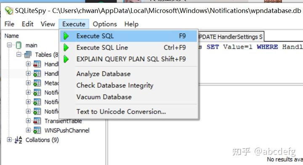Expand the TransientTable node

pos(28,120)
